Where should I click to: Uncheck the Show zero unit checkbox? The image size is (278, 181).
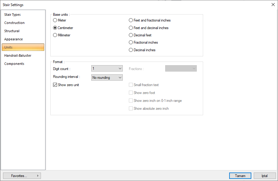coord(55,85)
